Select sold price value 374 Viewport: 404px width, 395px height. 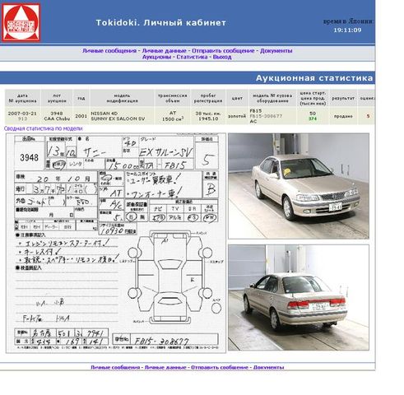pos(313,118)
